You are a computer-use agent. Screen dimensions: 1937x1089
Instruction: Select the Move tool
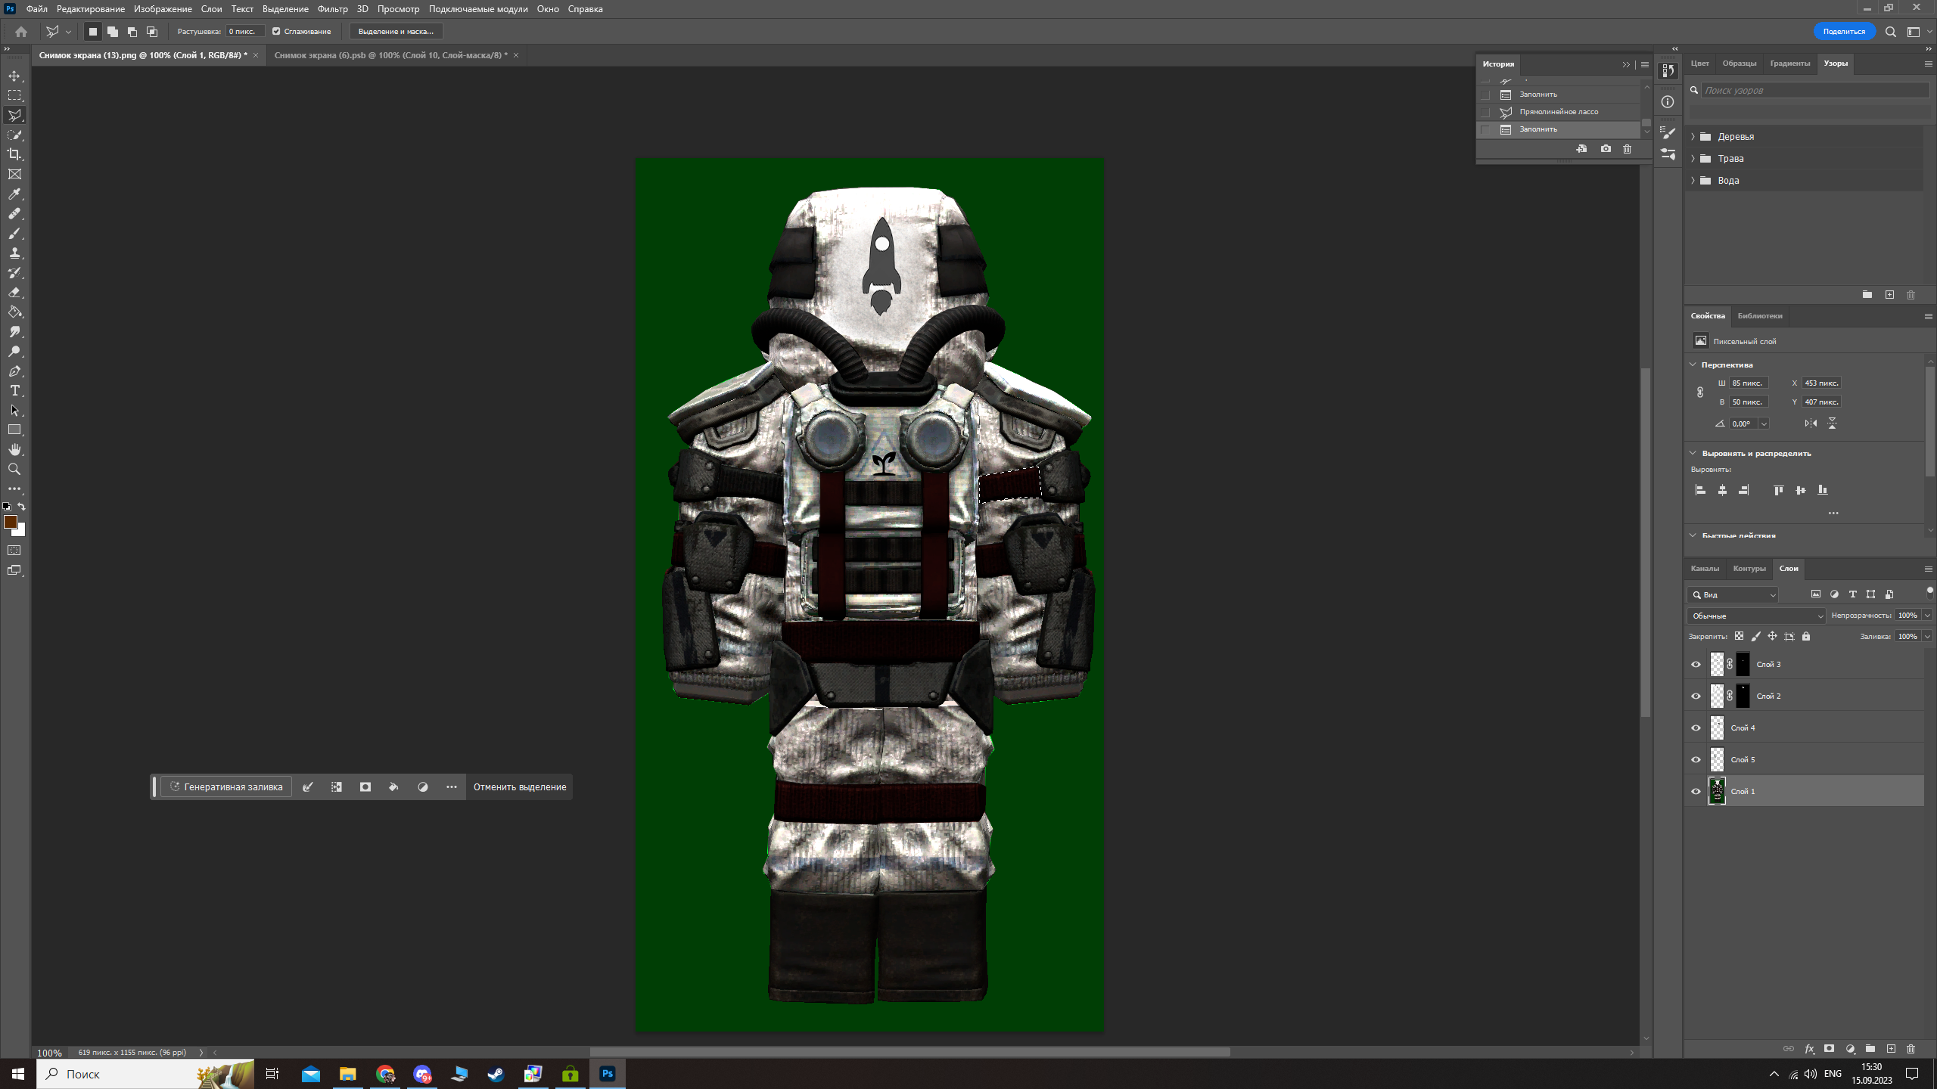coord(14,76)
